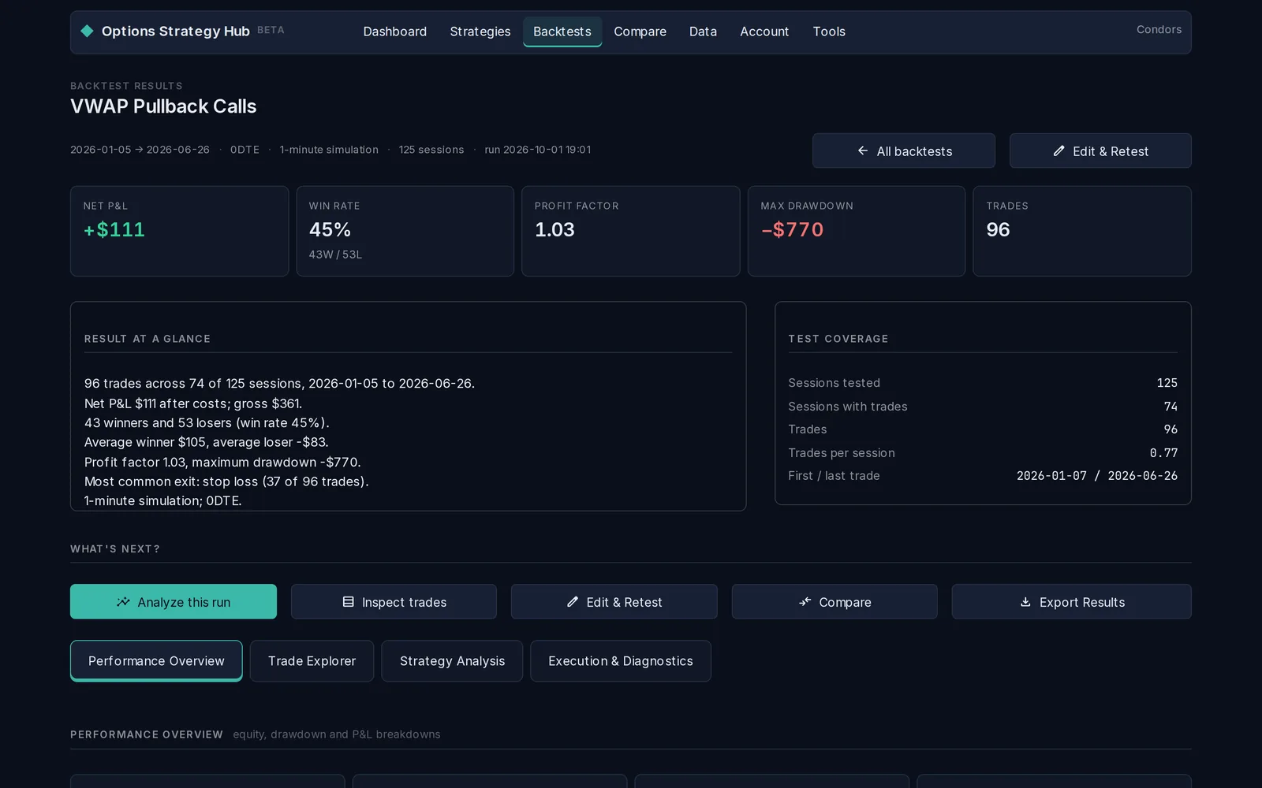
Task: Click the Condors link in header
Action: tap(1159, 29)
